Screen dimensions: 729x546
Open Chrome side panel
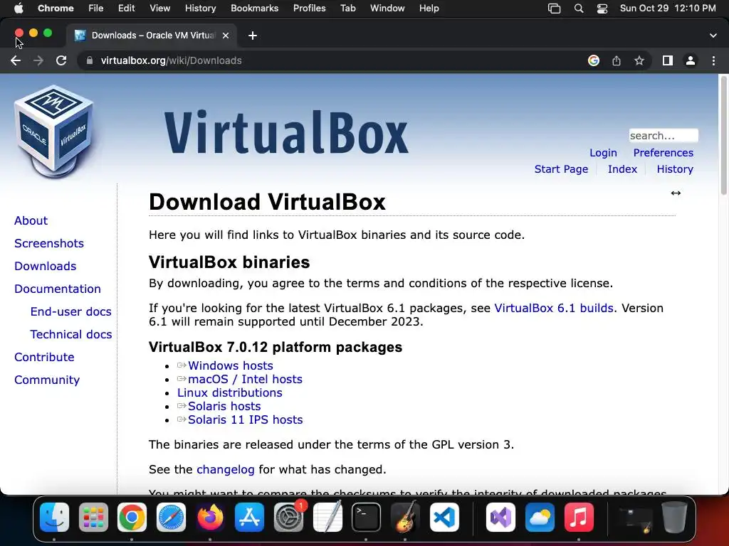(x=668, y=61)
